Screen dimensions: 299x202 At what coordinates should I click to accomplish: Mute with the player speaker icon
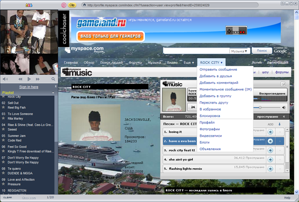point(284,107)
